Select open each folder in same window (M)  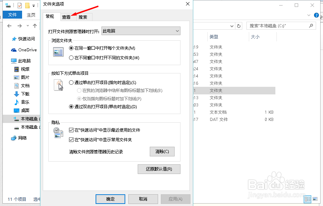pyautogui.click(x=102, y=48)
